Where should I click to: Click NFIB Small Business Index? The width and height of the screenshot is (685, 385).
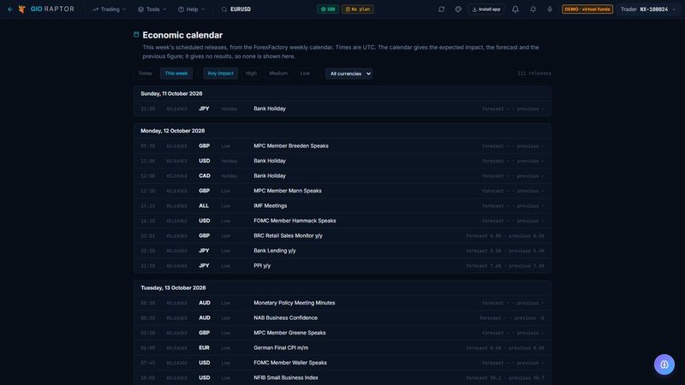pyautogui.click(x=342, y=377)
